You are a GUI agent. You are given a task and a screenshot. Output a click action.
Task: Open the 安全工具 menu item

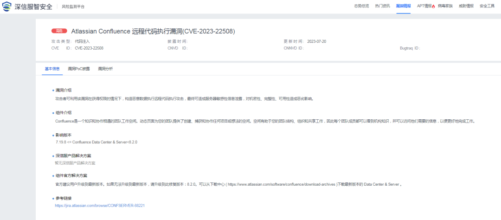487,6
